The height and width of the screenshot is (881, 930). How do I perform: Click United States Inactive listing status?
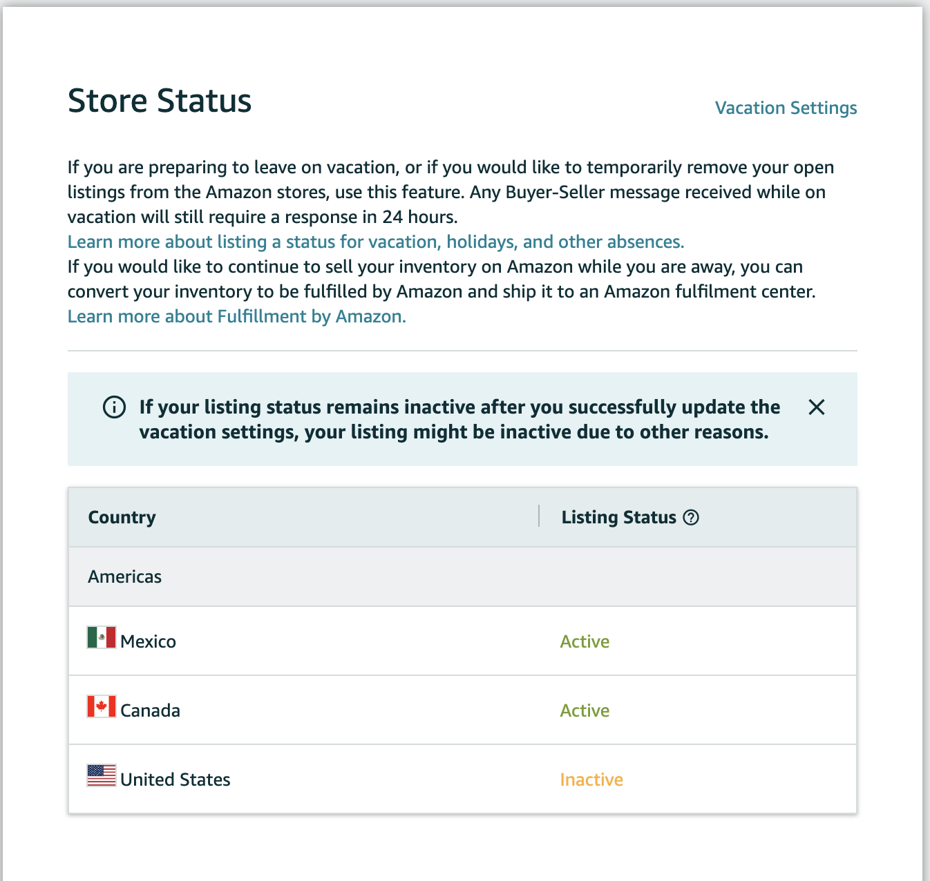(591, 780)
